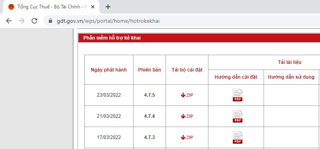Screen dimensions: 320x149
Task: Click the Hướng dẫn cài đặt column header
Action: coord(236,77)
